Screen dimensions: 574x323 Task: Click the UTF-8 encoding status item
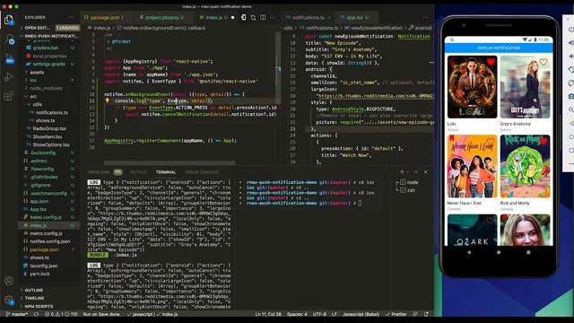tap(319, 314)
